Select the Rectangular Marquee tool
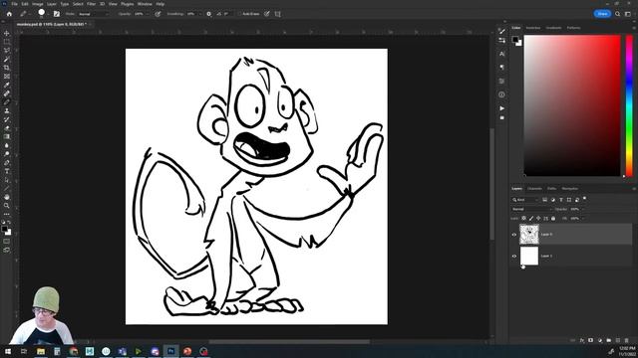Image resolution: width=638 pixels, height=358 pixels. (7, 42)
